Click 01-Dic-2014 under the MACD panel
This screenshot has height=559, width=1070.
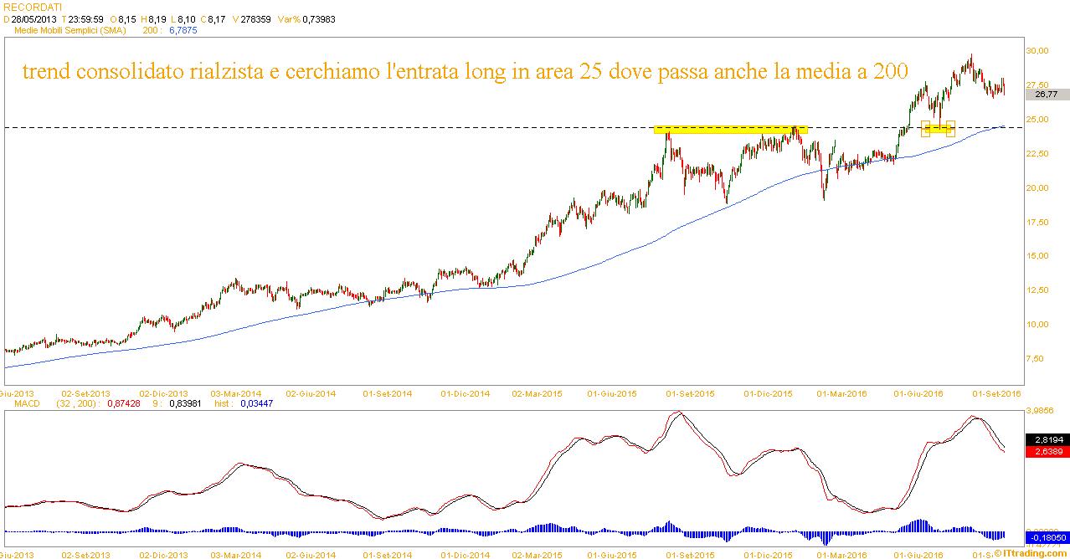465,554
